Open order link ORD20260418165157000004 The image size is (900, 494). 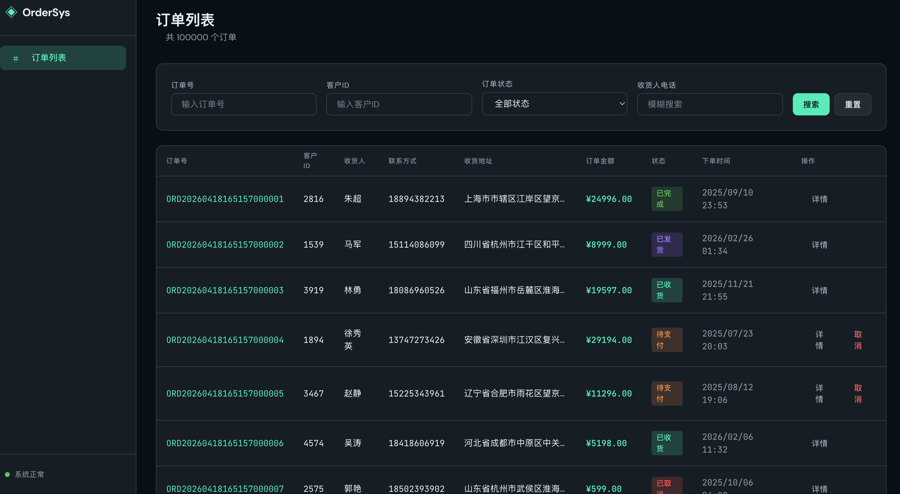(x=225, y=340)
